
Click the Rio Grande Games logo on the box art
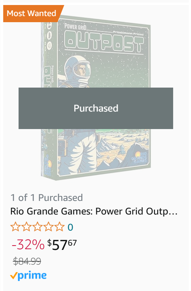click(x=140, y=158)
